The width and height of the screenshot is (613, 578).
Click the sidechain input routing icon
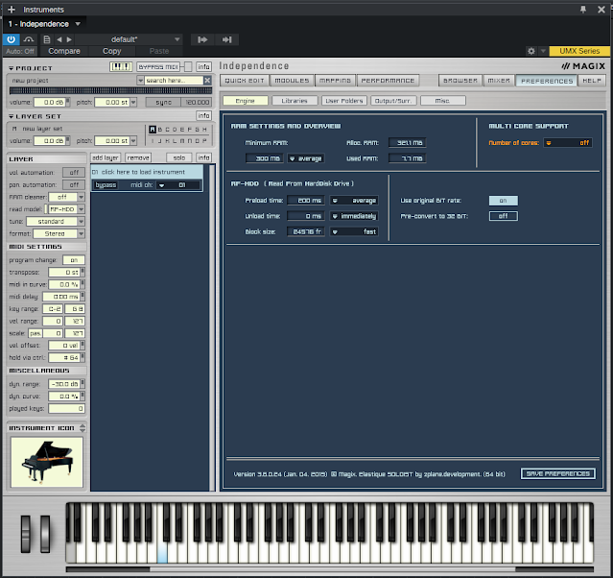(202, 39)
